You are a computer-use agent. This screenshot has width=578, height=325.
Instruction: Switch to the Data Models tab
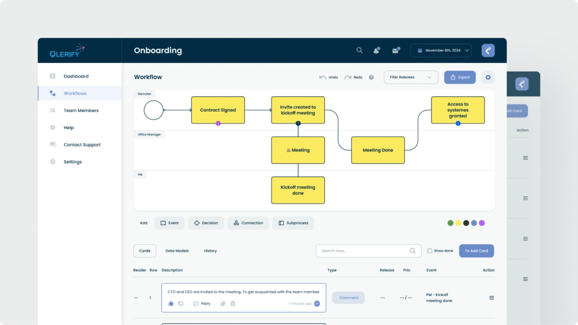point(177,251)
